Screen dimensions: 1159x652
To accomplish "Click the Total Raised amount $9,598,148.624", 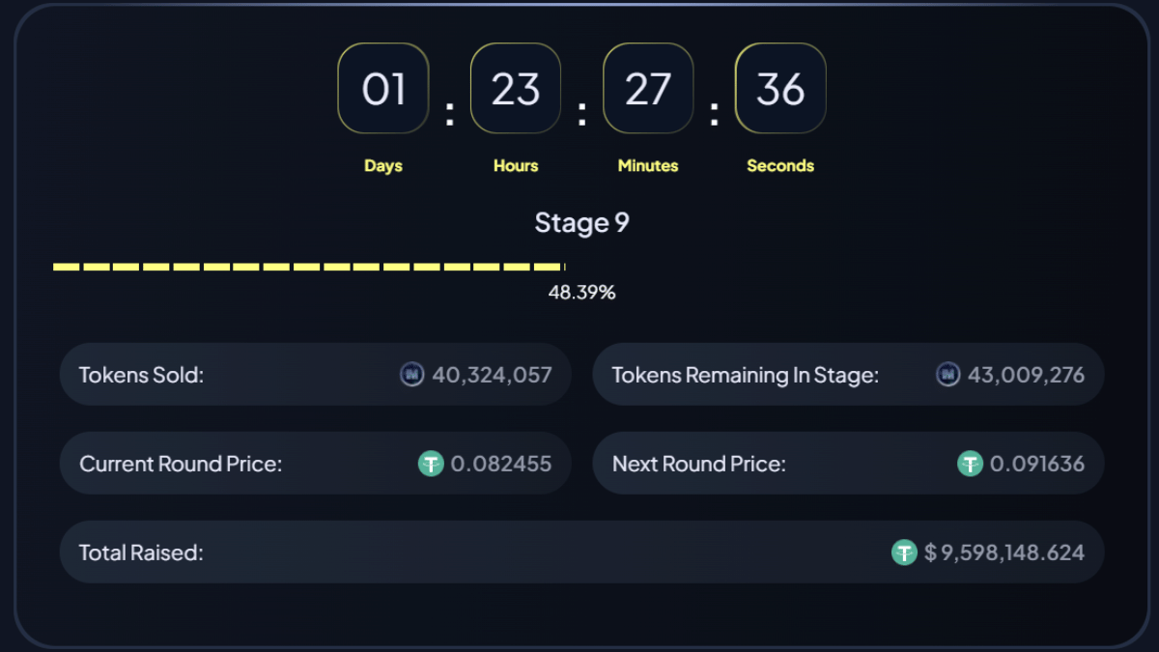I will (x=1004, y=553).
